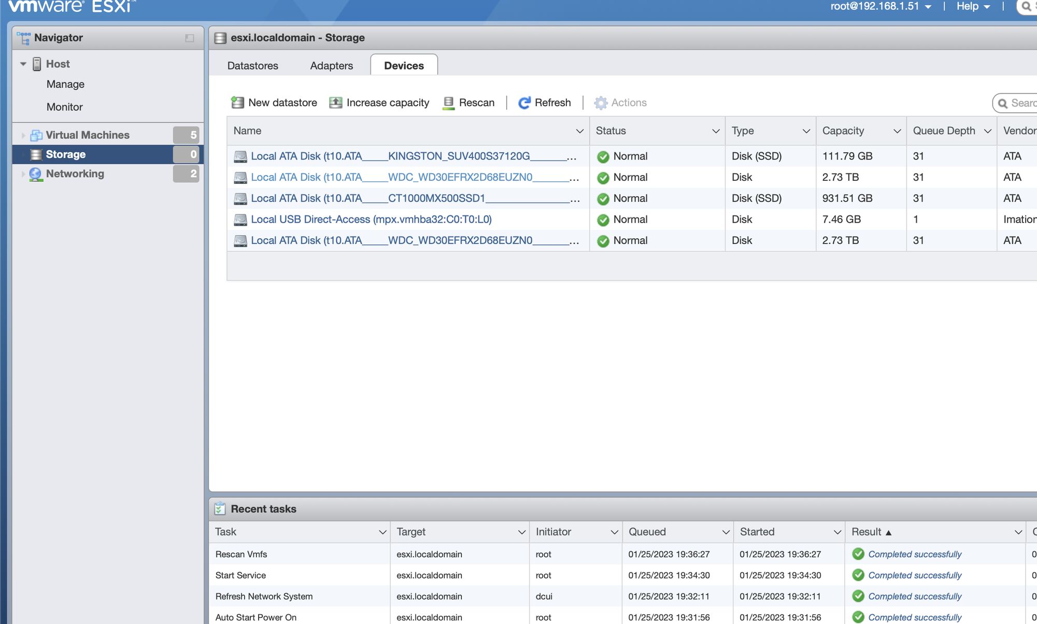The height and width of the screenshot is (624, 1037).
Task: Click the Rescan button label
Action: coord(477,103)
